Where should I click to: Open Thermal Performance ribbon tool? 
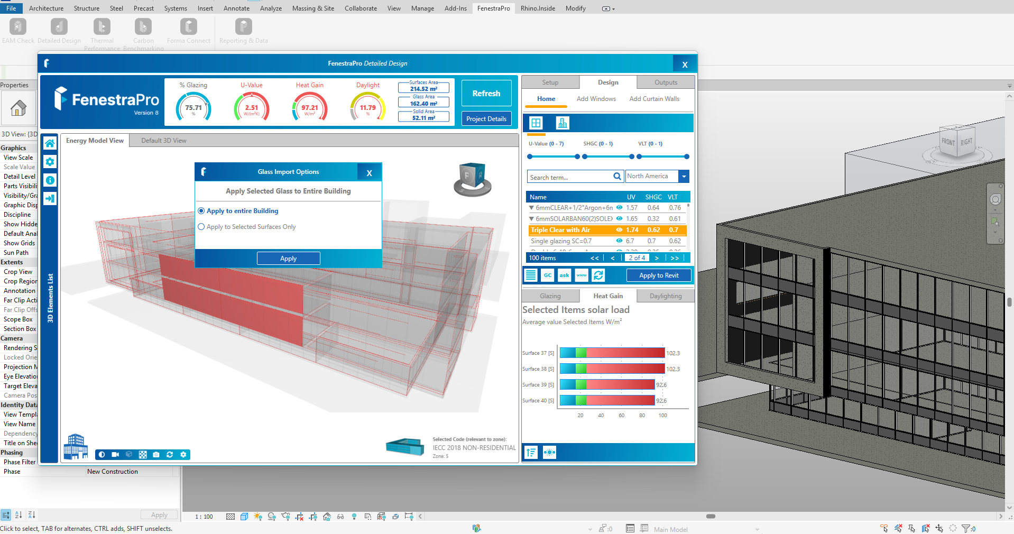pos(102,34)
